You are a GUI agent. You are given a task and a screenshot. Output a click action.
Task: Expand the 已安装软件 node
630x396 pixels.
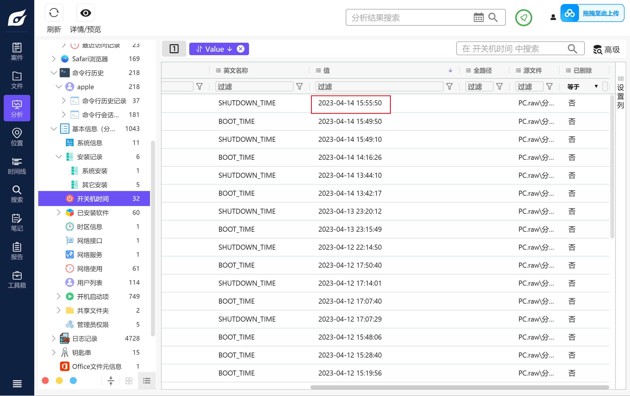[58, 213]
